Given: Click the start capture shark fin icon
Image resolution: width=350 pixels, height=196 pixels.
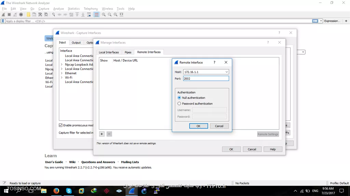Looking at the screenshot, I should pos(3,14).
